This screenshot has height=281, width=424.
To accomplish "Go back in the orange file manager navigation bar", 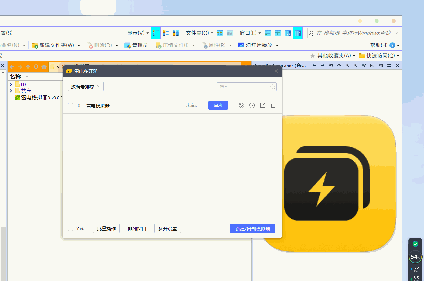I will tap(12, 67).
